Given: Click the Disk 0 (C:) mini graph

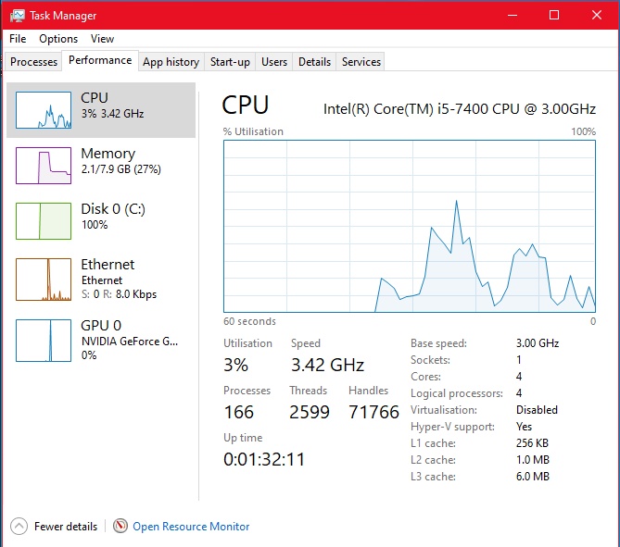Looking at the screenshot, I should pyautogui.click(x=44, y=221).
